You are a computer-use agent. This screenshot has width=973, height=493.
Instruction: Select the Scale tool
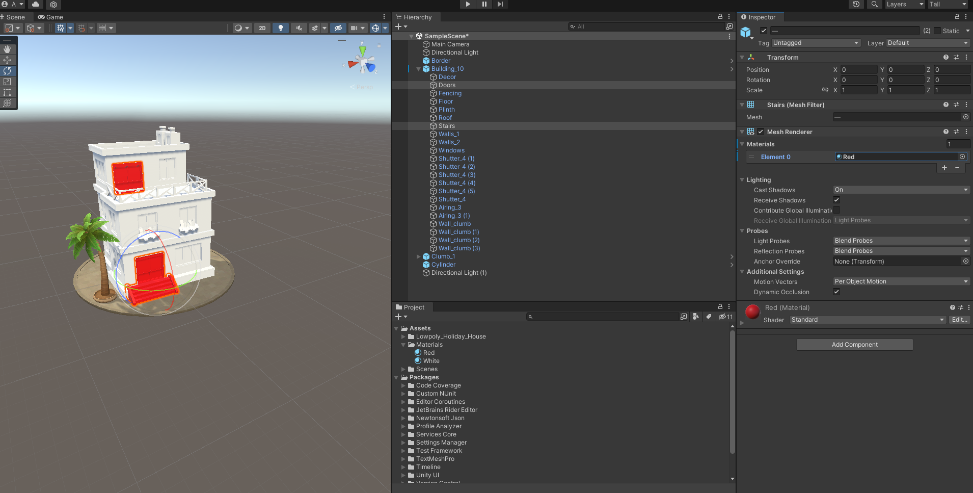point(7,82)
